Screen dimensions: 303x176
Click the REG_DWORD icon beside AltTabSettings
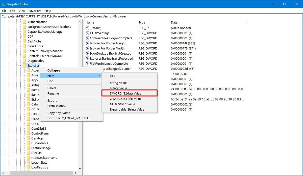tap(87, 33)
